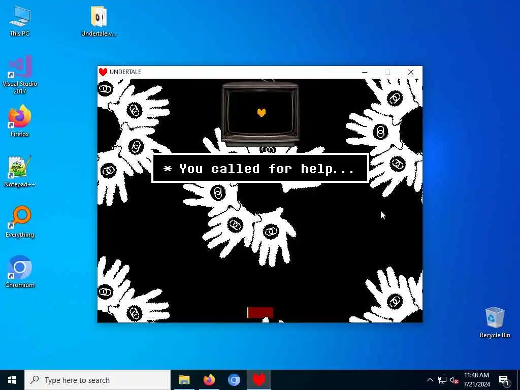
Task: Select the Everything search shortcut
Action: [20, 222]
